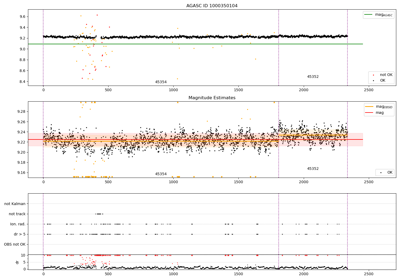Click the '45354' label in top plot
Screen dimensions: 400x280
click(x=161, y=82)
